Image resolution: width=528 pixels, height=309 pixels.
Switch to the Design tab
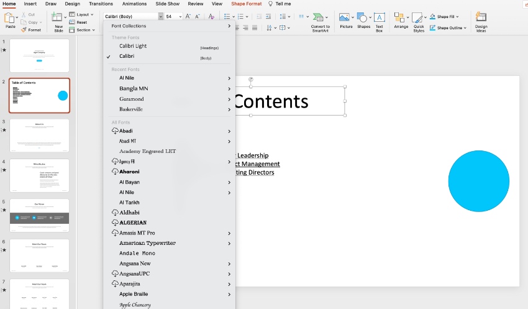tap(73, 4)
